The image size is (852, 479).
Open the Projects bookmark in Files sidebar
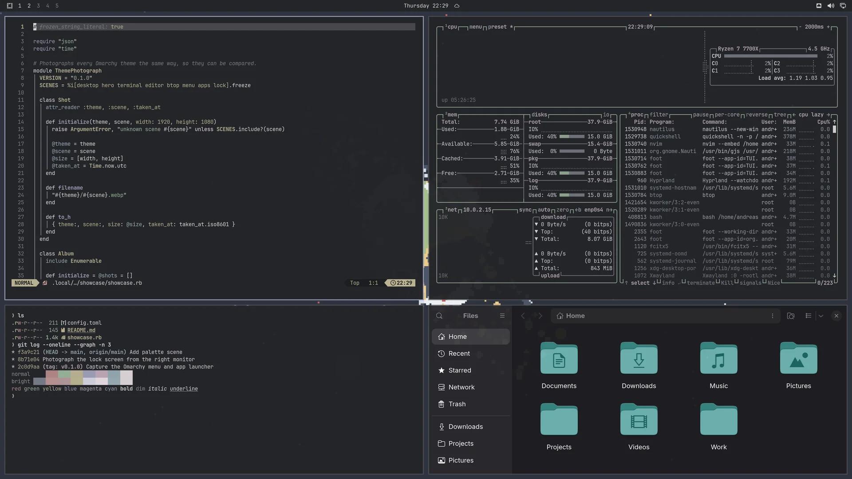coord(470,444)
